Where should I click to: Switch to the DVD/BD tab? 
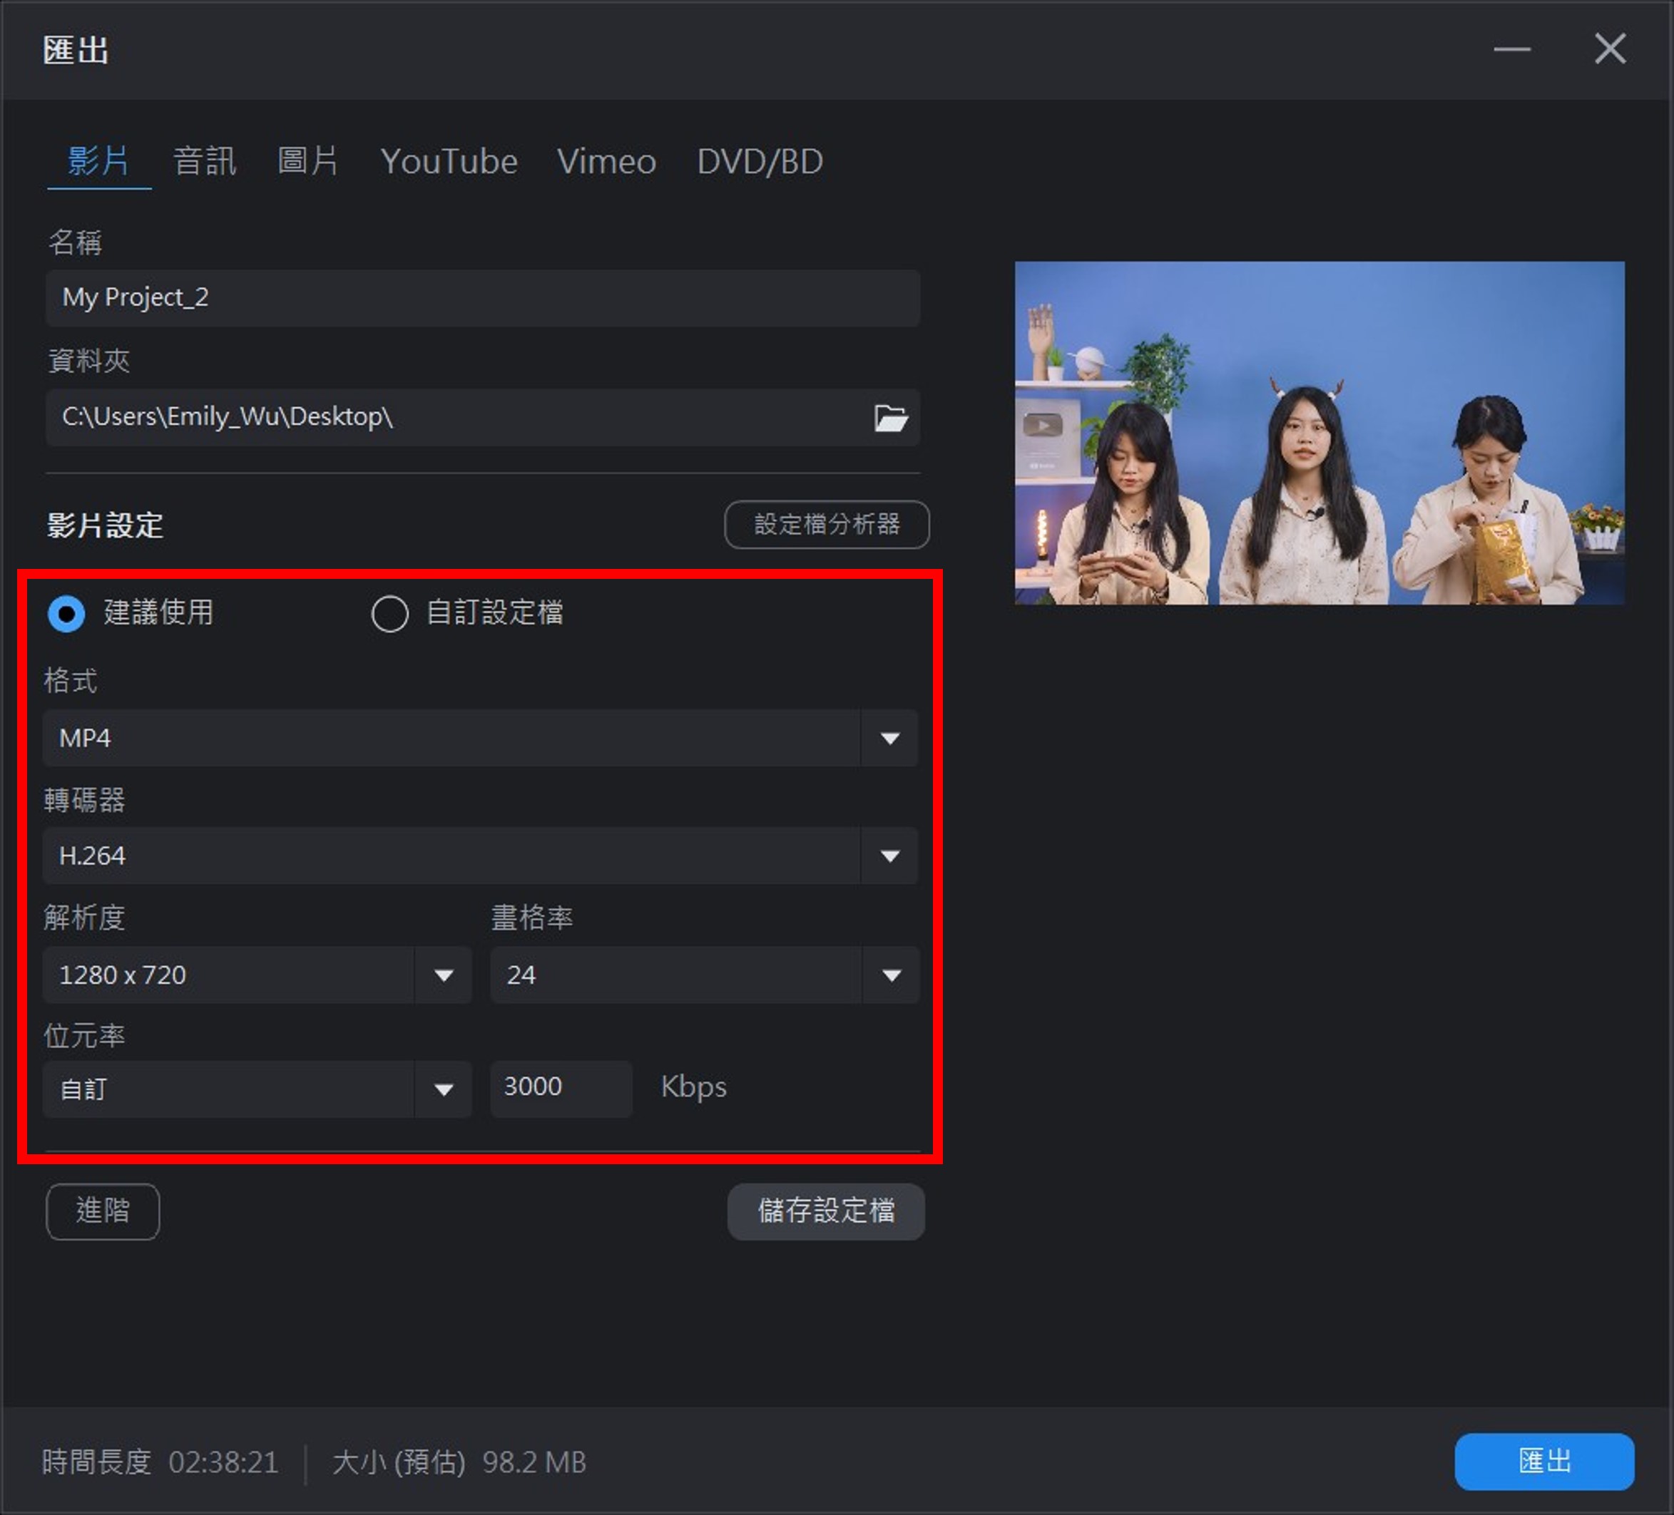coord(759,162)
